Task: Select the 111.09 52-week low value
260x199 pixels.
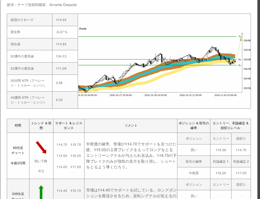Action: click(61, 68)
